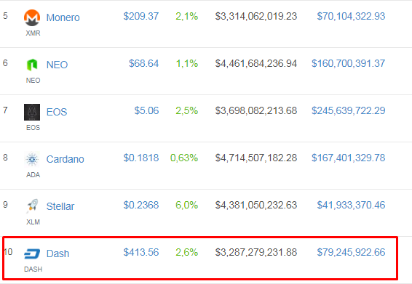Open the NEO coin name link
The height and width of the screenshot is (284, 412).
[x=57, y=65]
